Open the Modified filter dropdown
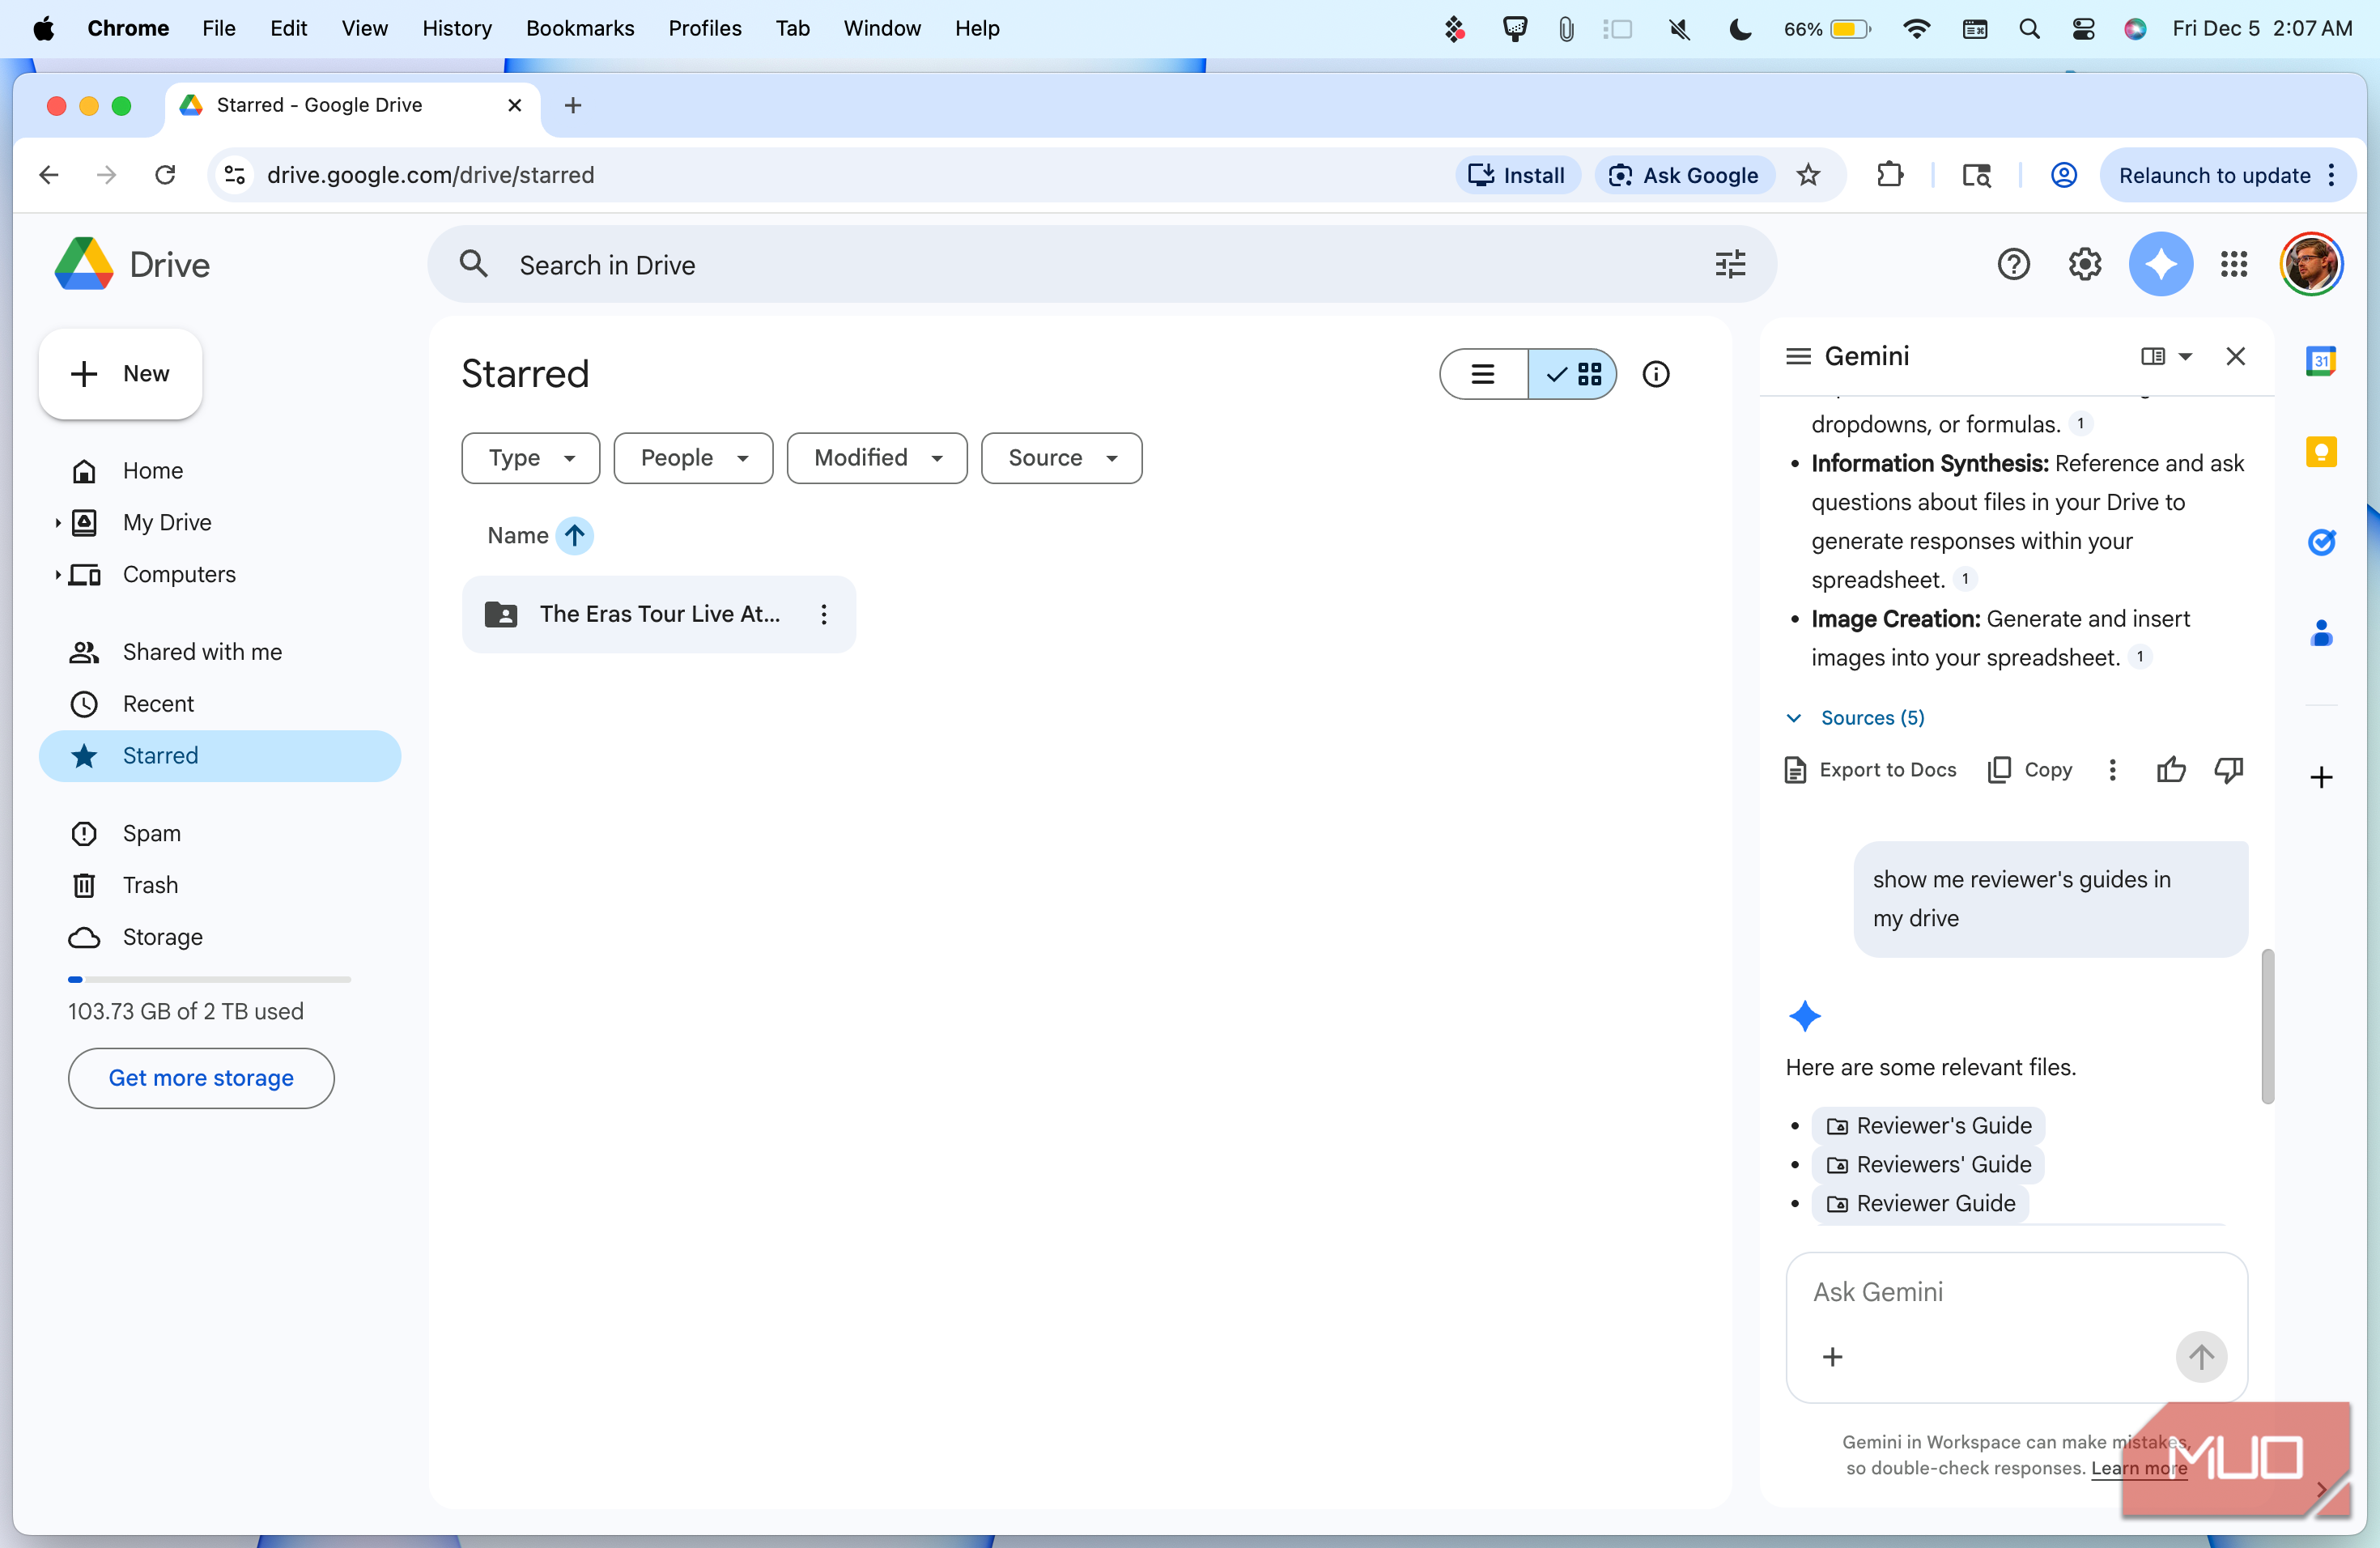The image size is (2380, 1548). point(876,458)
